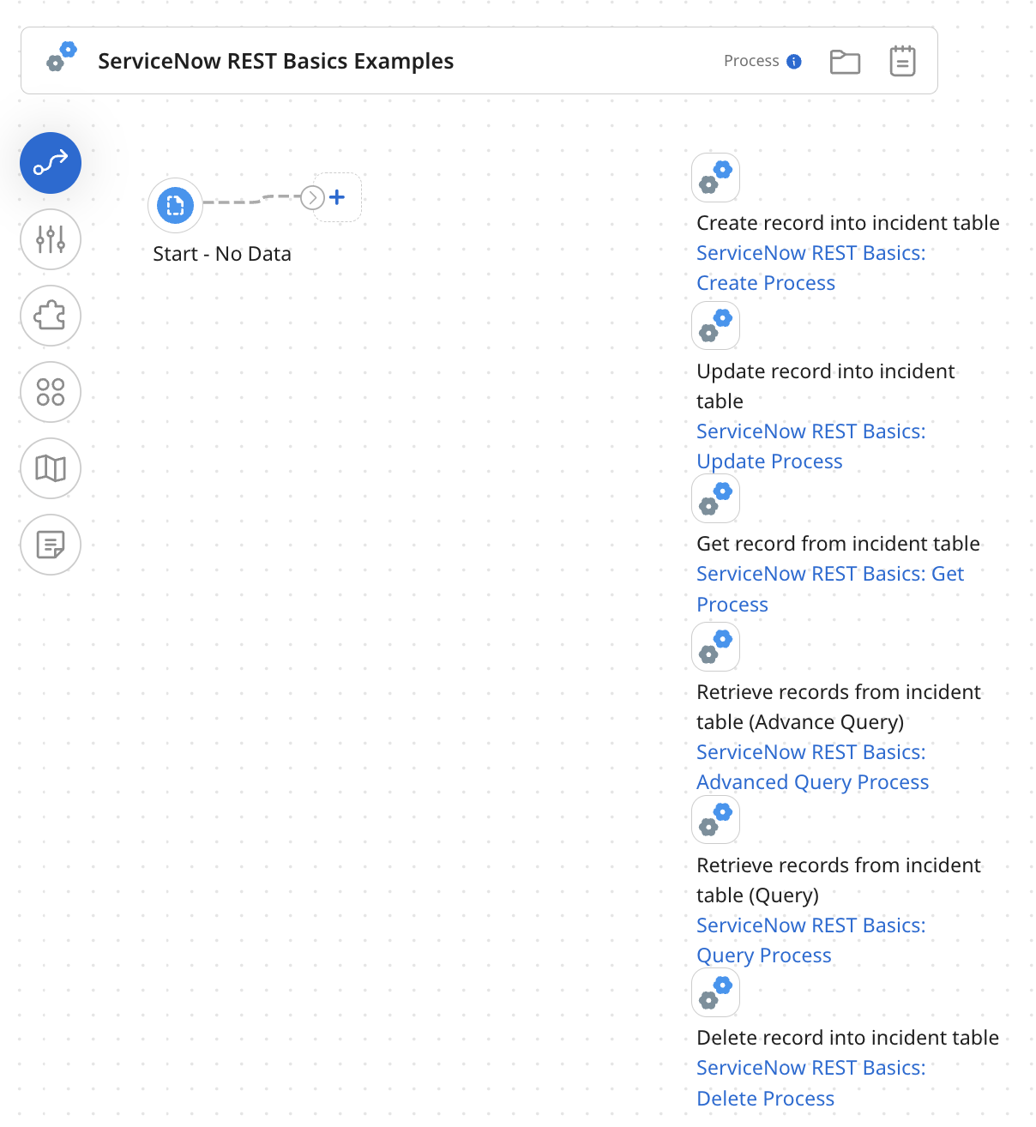Click the gear icon above 'Create record into incident table'

click(x=715, y=177)
